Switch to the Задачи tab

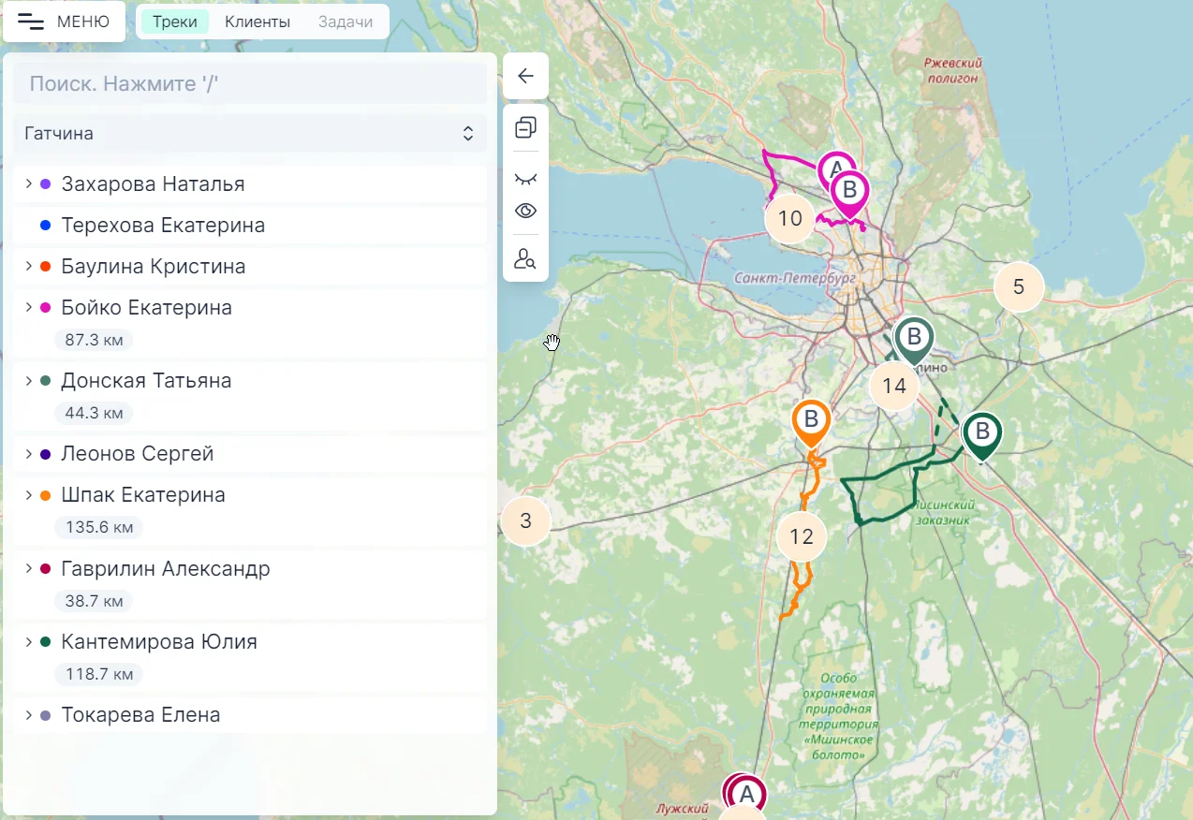tap(345, 22)
